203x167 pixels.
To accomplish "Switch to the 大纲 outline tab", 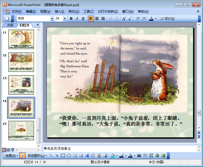I will [10, 25].
